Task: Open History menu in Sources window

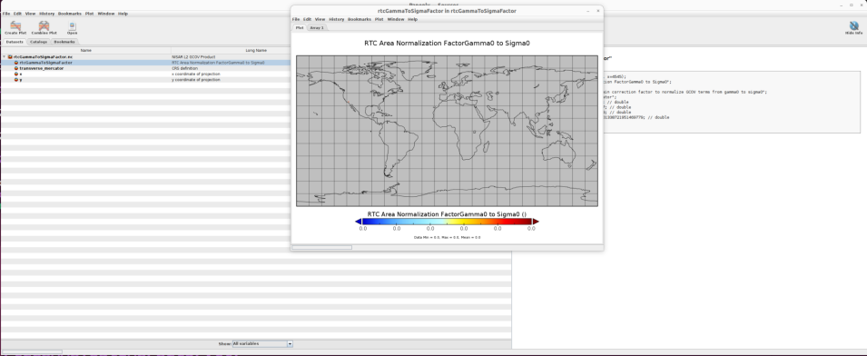Action: click(x=47, y=14)
